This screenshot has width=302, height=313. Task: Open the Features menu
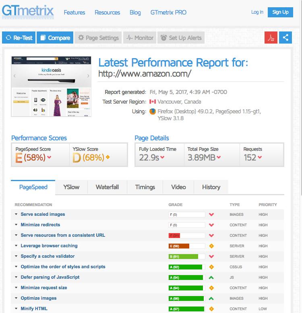74,13
